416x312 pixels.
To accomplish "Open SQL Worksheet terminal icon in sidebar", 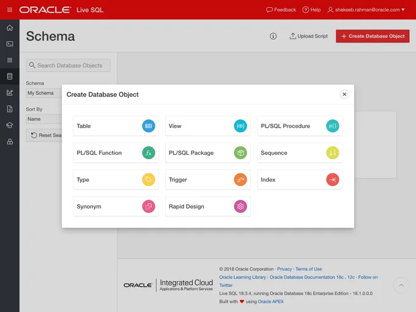I will 10,44.
